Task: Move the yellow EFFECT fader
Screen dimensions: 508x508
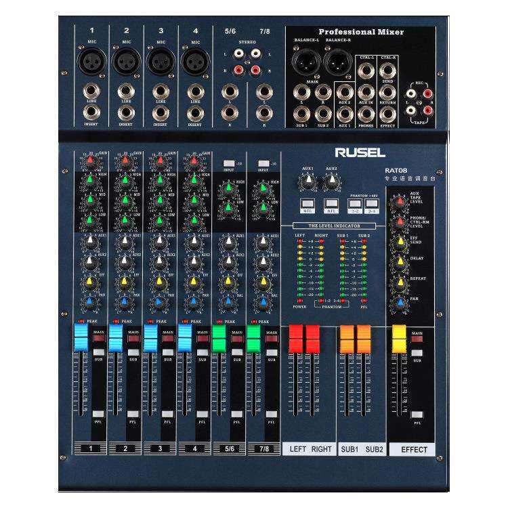Action: point(399,339)
